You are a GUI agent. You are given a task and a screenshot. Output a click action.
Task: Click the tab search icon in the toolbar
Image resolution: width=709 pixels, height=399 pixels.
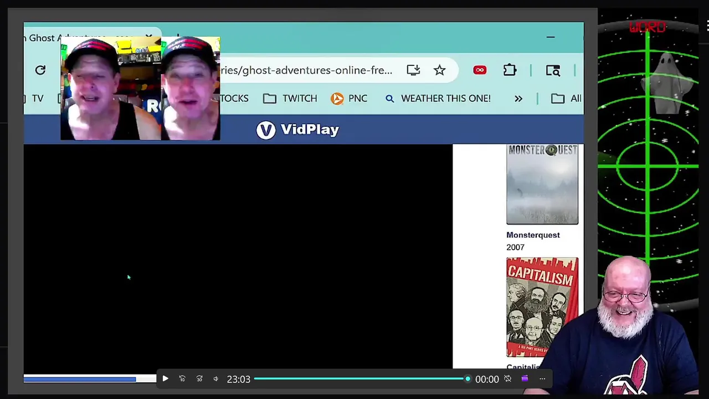[x=553, y=70]
